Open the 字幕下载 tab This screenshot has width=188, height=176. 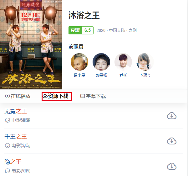(x=93, y=96)
